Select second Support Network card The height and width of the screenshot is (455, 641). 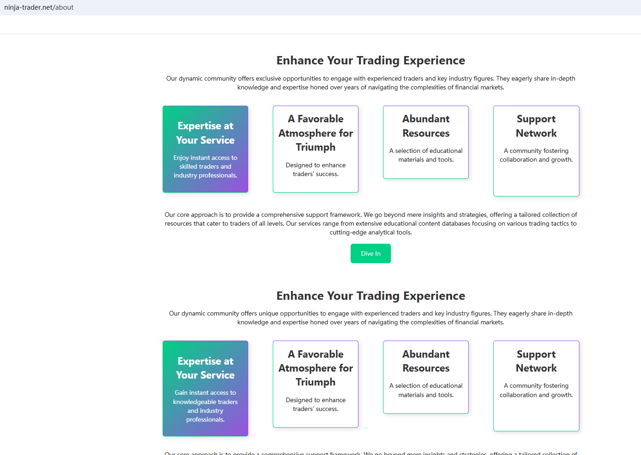(x=536, y=386)
